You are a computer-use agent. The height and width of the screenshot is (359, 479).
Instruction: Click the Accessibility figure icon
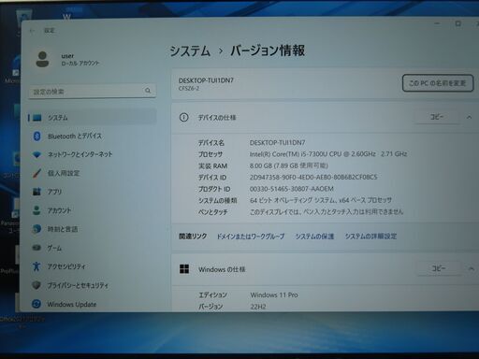click(36, 266)
